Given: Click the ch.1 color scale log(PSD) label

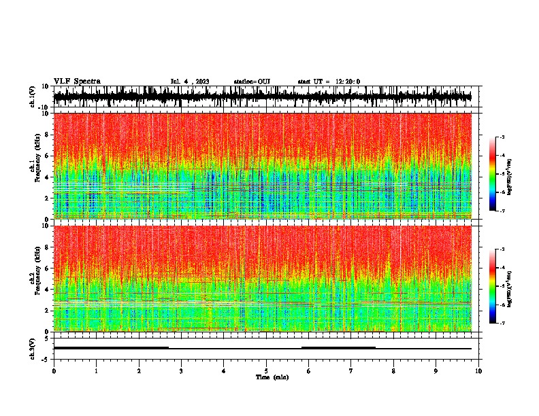Looking at the screenshot, I should click(510, 177).
